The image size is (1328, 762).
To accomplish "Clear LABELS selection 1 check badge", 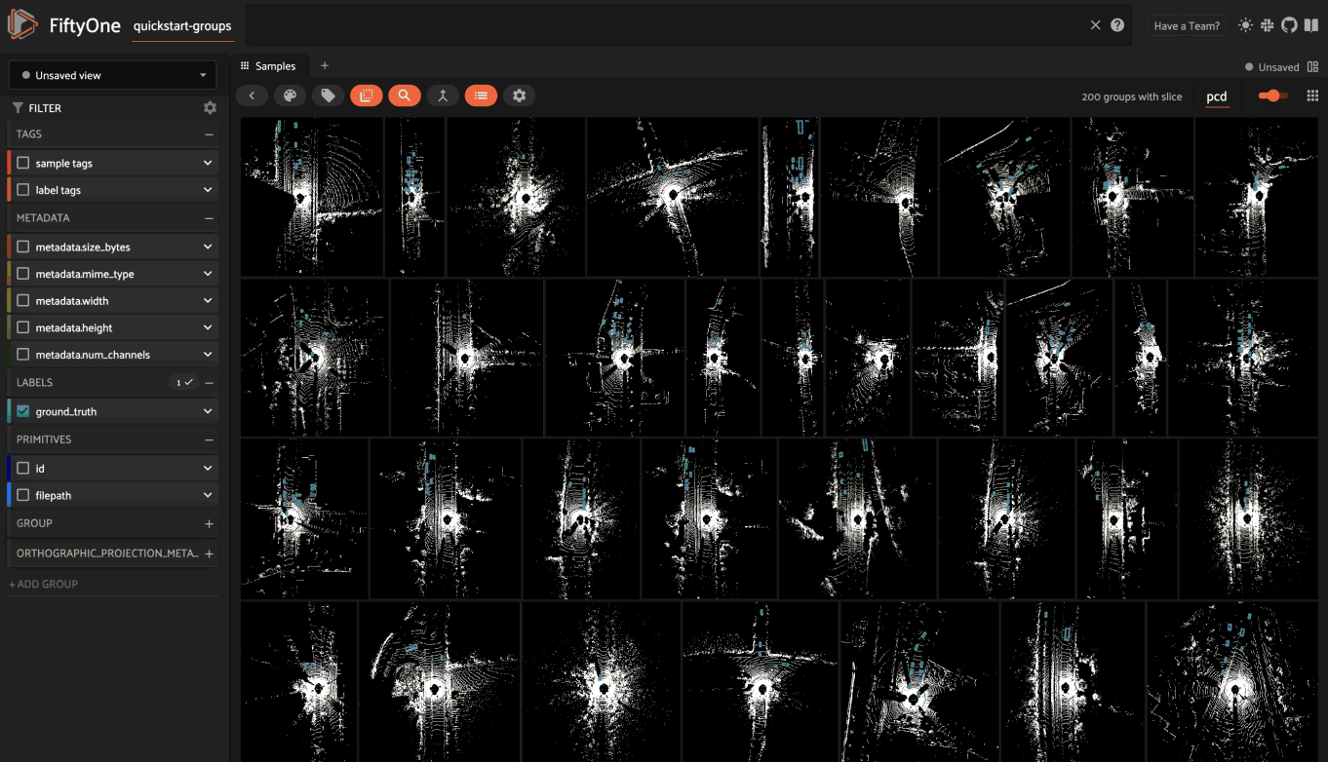I will [182, 383].
